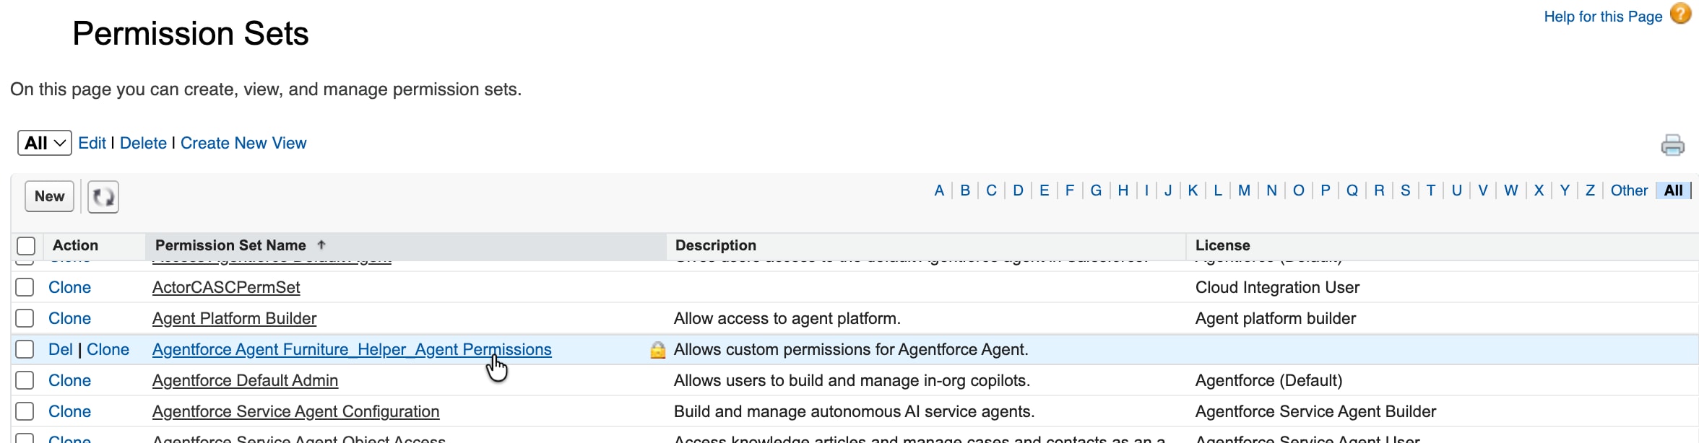This screenshot has height=443, width=1699.
Task: Refresh the permission sets list
Action: click(103, 197)
